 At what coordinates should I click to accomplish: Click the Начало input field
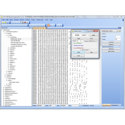[118, 36]
